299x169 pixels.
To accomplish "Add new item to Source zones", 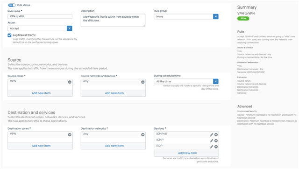I will coord(41,93).
